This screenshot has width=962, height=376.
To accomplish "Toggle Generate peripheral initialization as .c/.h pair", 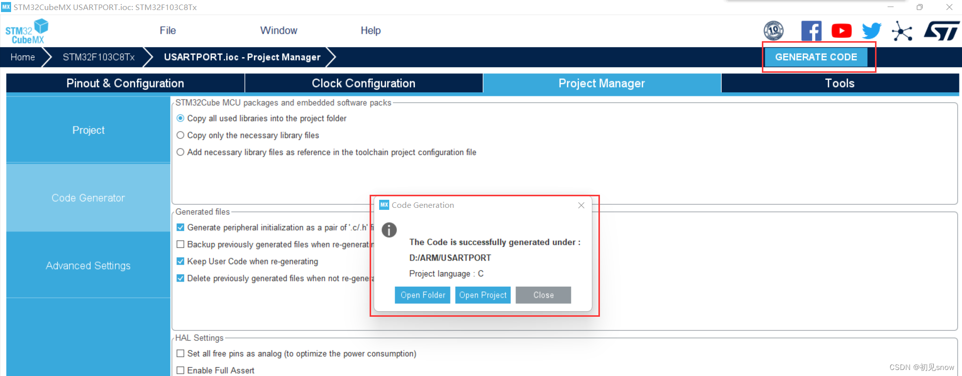I will click(181, 227).
